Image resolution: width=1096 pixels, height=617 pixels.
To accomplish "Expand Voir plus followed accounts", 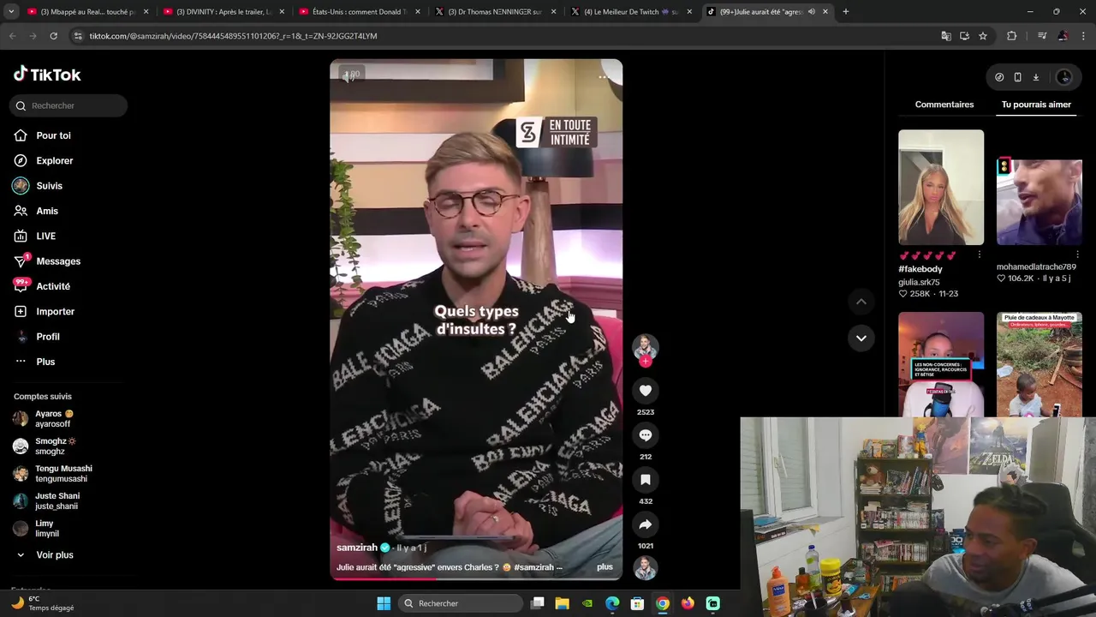I will pos(54,555).
